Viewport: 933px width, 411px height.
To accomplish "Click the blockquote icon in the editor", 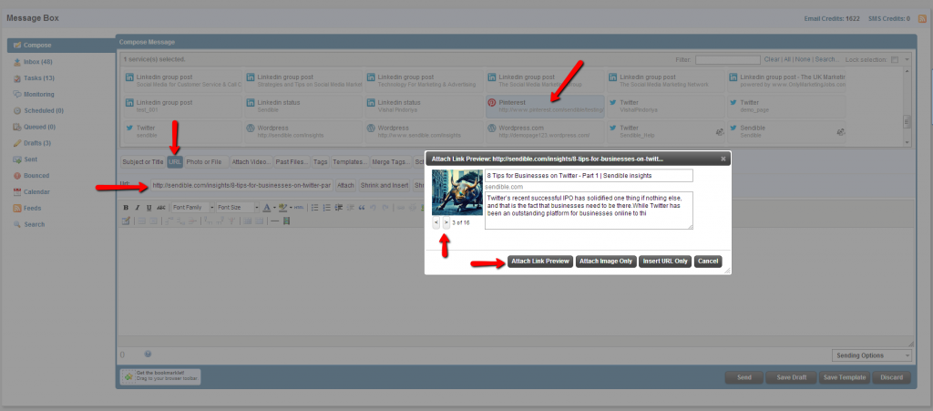I will [x=362, y=208].
